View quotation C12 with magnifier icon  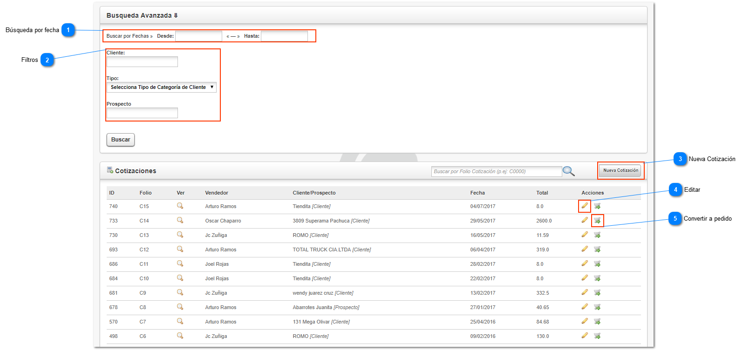[x=180, y=249]
